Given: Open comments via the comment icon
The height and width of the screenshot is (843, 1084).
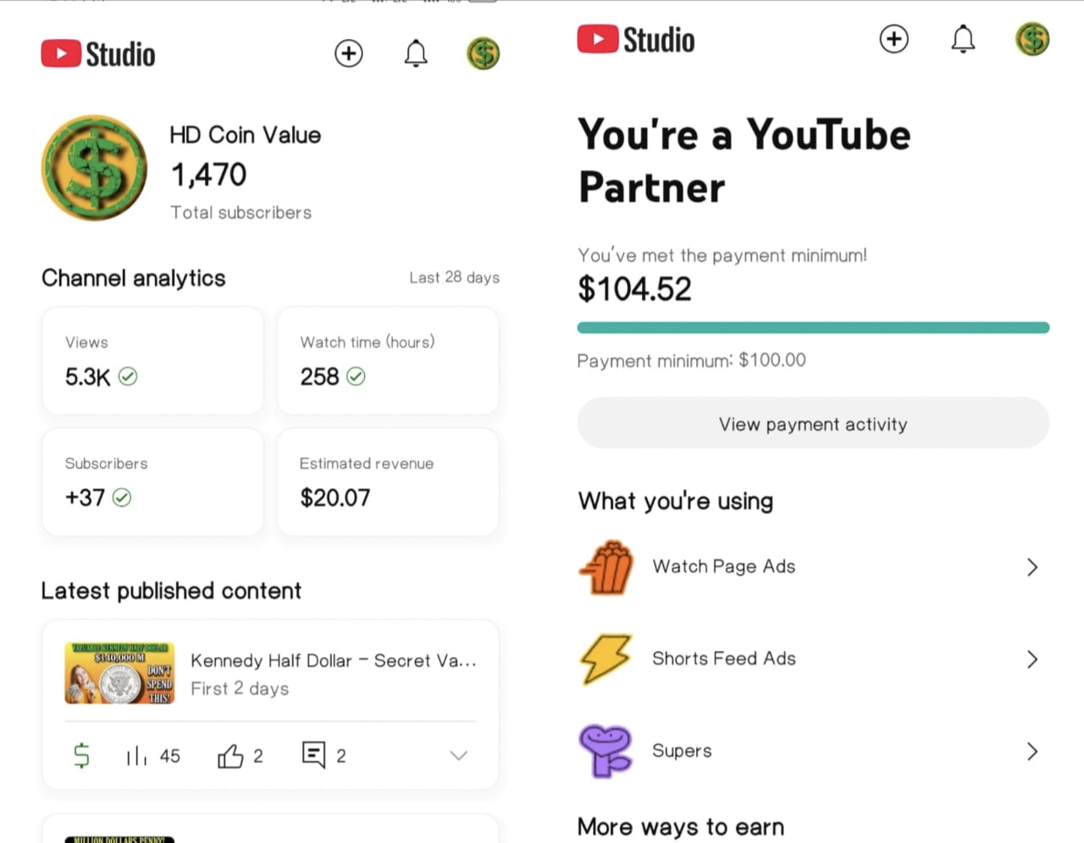Looking at the screenshot, I should pos(314,755).
